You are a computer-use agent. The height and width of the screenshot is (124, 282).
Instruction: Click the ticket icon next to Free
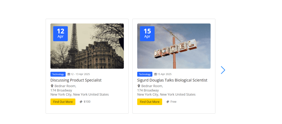(168, 102)
